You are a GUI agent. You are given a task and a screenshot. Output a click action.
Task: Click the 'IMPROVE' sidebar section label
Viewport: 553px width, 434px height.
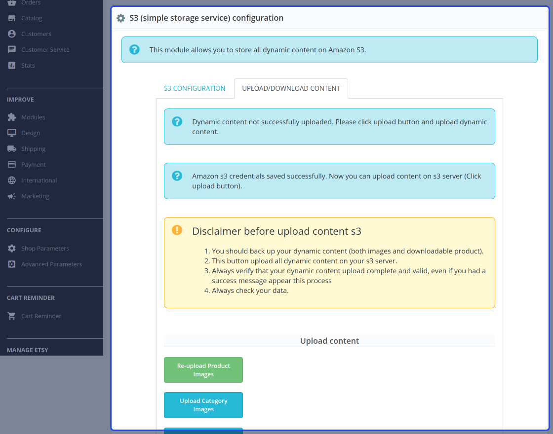point(20,100)
